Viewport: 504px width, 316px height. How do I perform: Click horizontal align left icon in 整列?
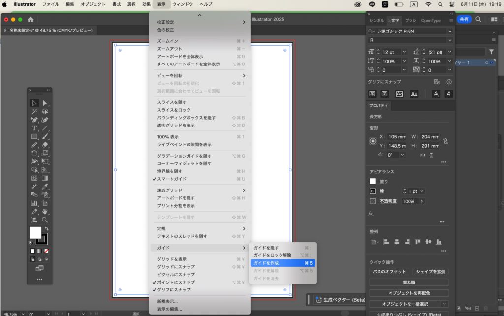386,242
